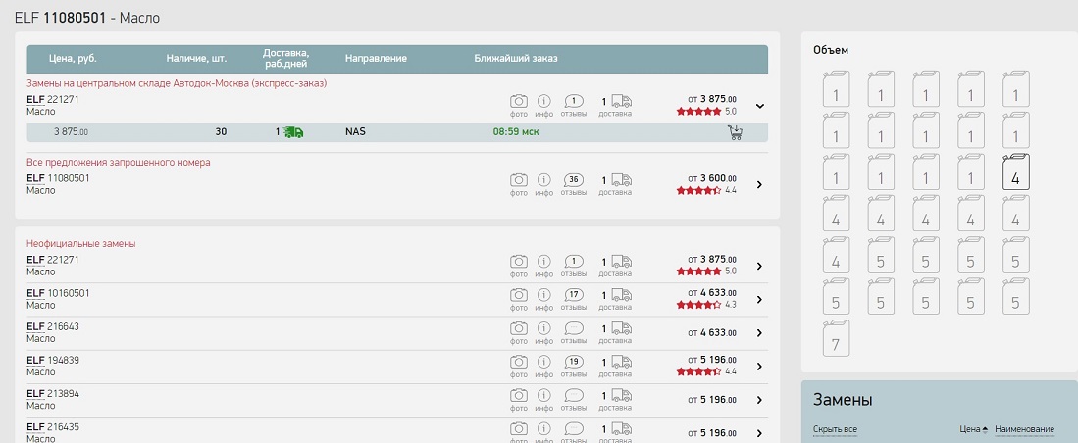The image size is (1078, 443).
Task: Show info for ELF 11080501
Action: coord(543,180)
